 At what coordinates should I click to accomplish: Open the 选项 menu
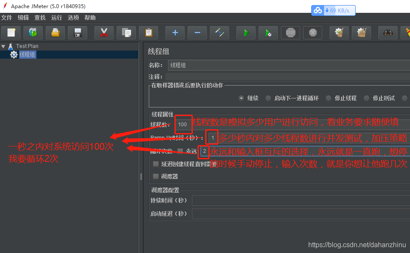[x=73, y=18]
